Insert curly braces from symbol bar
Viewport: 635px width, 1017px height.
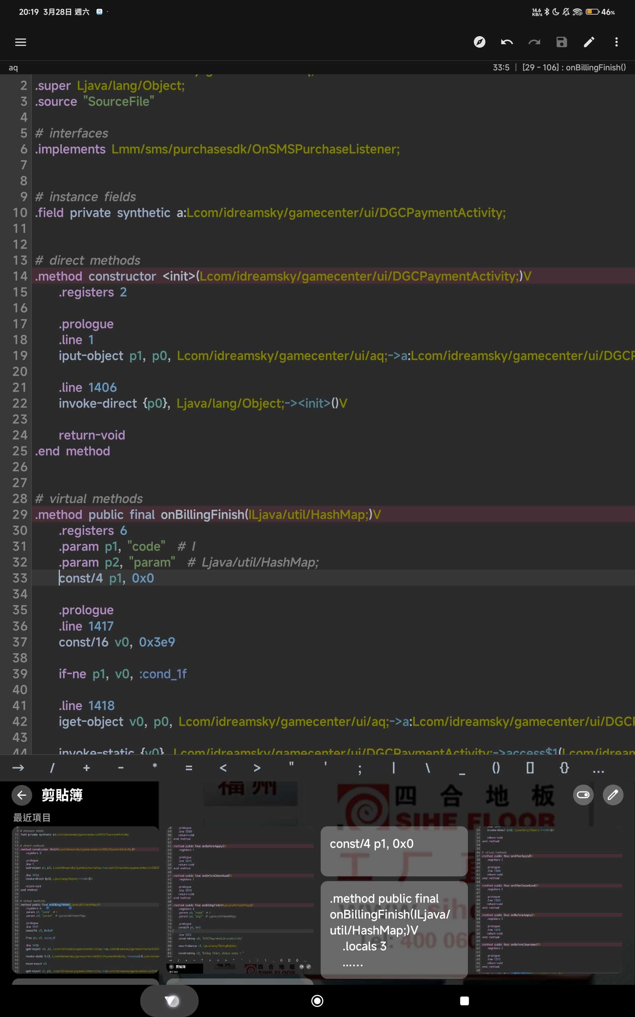pyautogui.click(x=564, y=768)
